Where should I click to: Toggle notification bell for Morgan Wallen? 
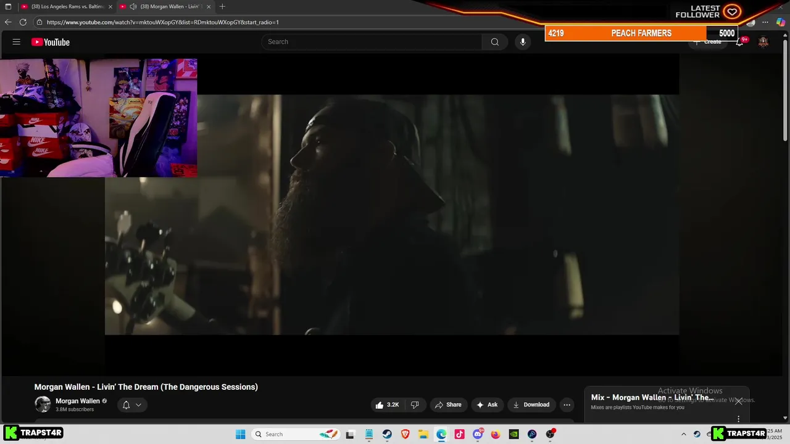click(x=126, y=405)
